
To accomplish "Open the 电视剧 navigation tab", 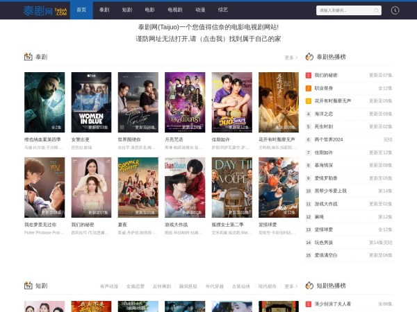I will (175, 10).
